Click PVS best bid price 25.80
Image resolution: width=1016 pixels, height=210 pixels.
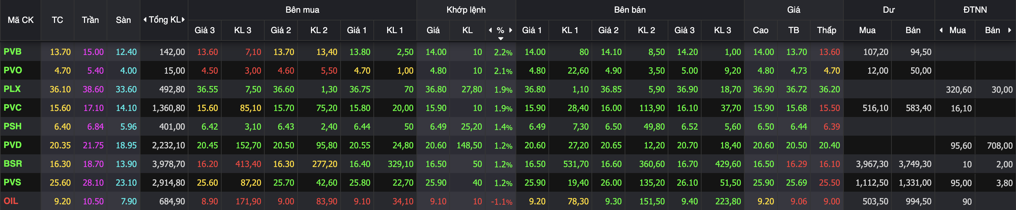pyautogui.click(x=360, y=183)
